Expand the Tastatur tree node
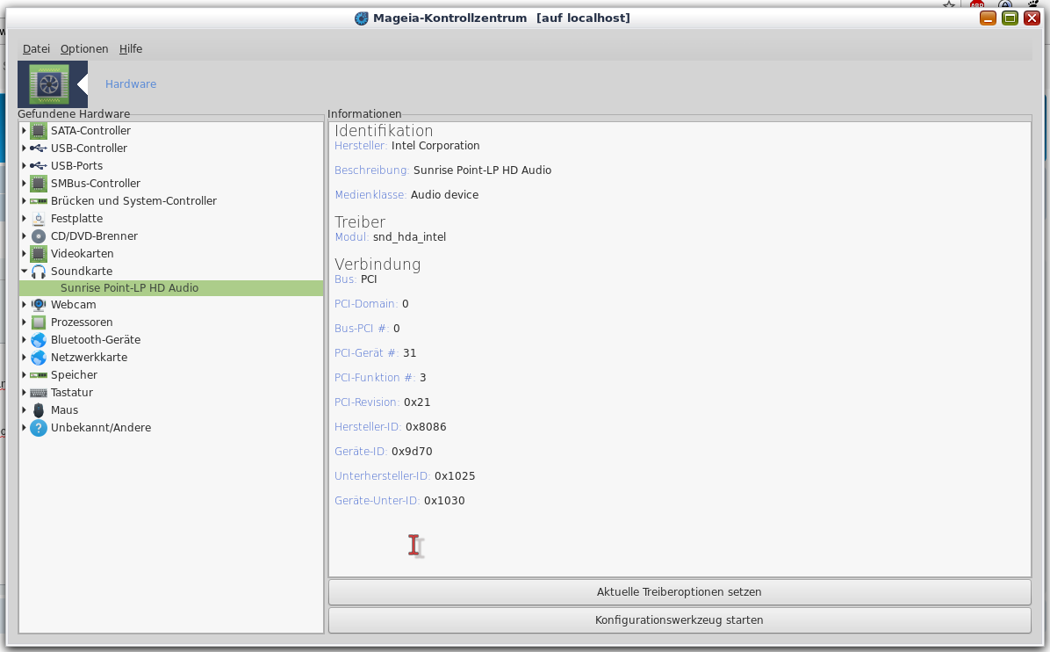The width and height of the screenshot is (1050, 652). point(24,393)
